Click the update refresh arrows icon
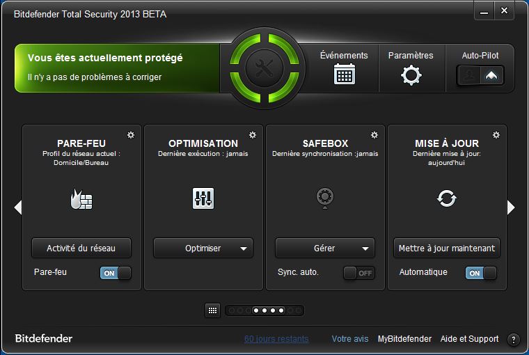The image size is (529, 355). pyautogui.click(x=447, y=198)
